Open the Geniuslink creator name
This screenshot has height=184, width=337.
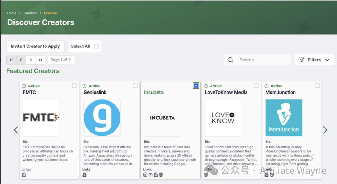pyautogui.click(x=95, y=92)
